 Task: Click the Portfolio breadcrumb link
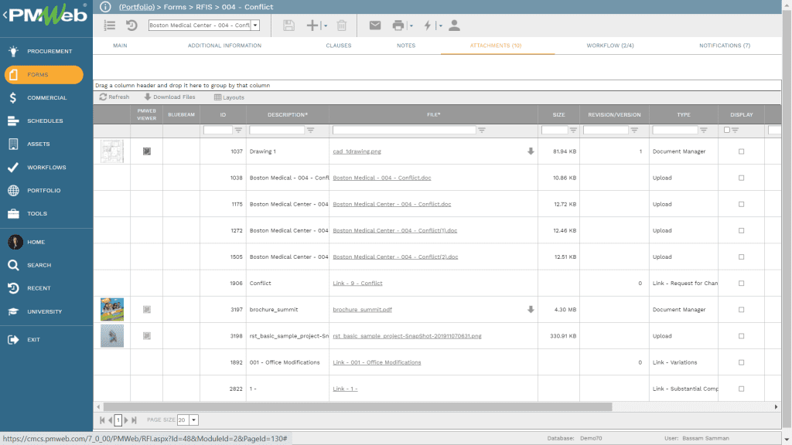point(137,7)
